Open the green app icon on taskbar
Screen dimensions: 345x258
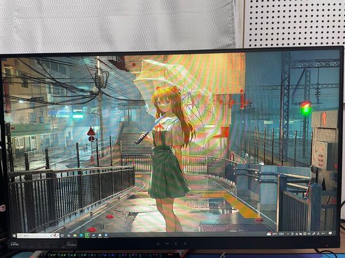(87, 235)
